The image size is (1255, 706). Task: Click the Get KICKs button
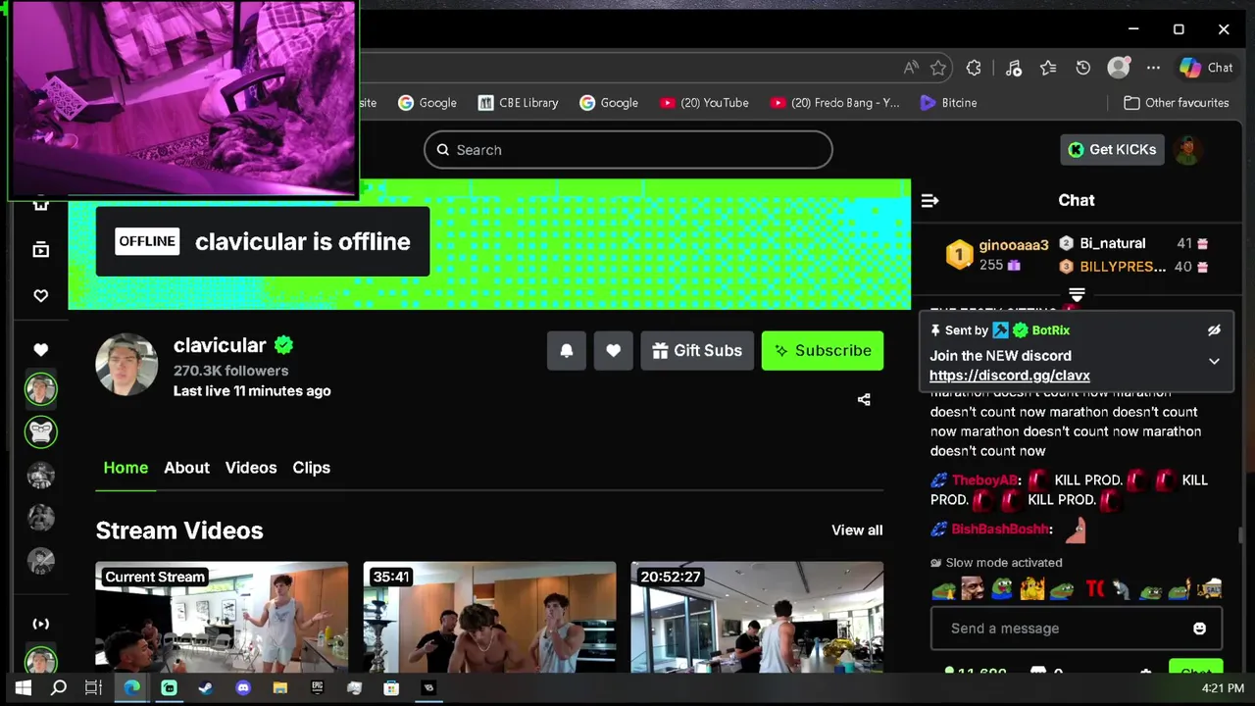(1112, 149)
